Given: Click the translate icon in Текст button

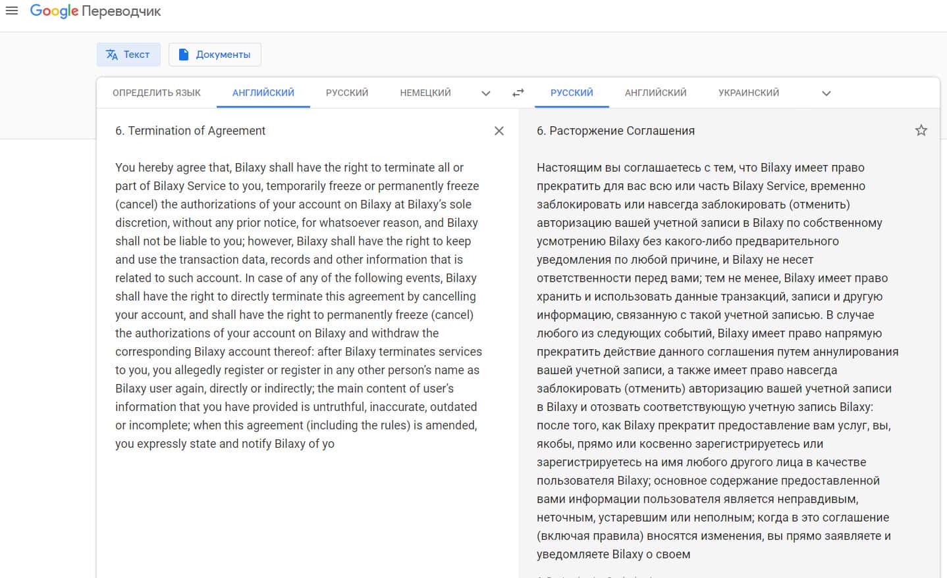Looking at the screenshot, I should 112,55.
